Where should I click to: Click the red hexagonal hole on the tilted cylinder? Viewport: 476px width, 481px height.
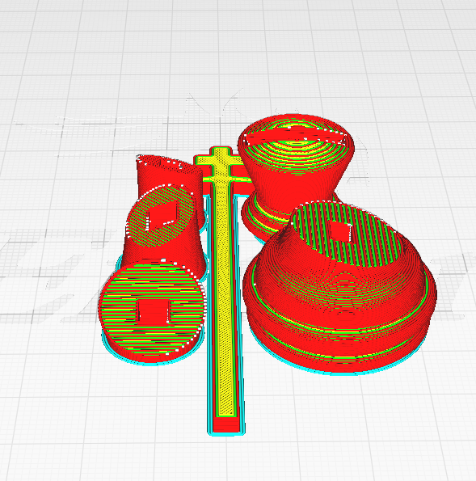(162, 213)
